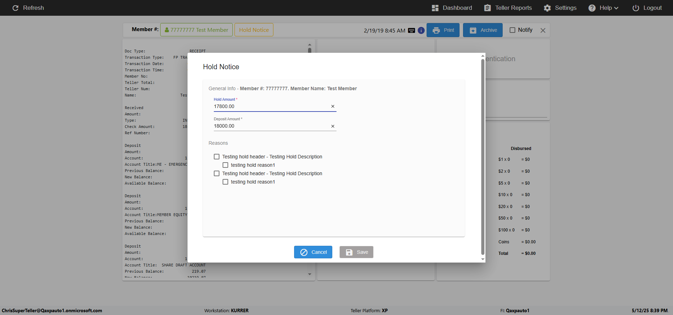Clear the Hold Amount field

point(333,106)
